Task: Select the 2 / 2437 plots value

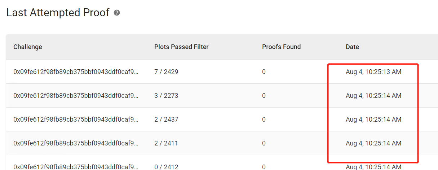Action: tap(166, 119)
